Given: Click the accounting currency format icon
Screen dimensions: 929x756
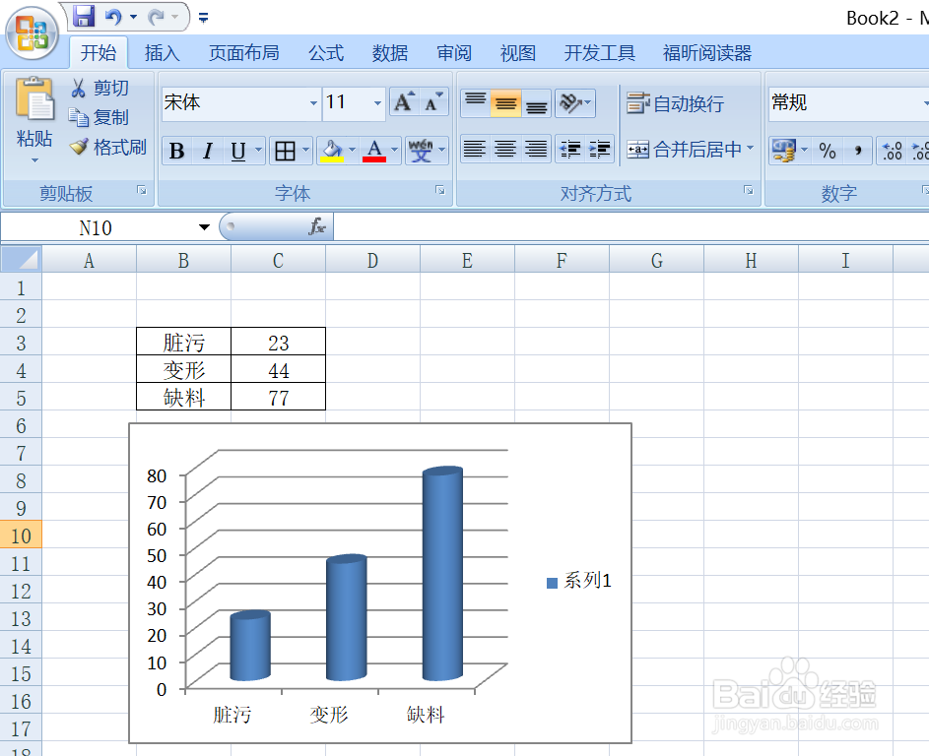Looking at the screenshot, I should [783, 151].
